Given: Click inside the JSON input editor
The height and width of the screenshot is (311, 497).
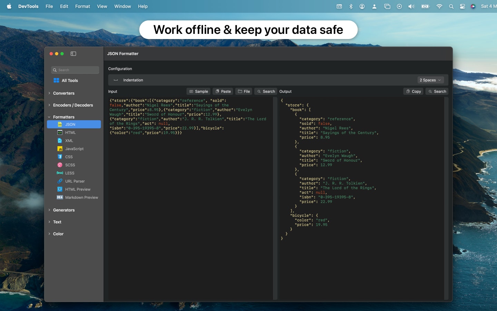Looking at the screenshot, I should point(191,198).
